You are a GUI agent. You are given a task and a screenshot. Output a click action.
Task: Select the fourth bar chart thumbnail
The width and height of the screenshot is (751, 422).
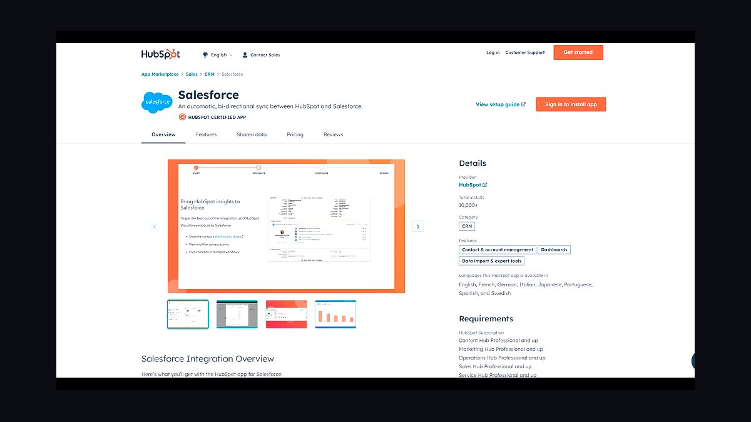tap(335, 314)
